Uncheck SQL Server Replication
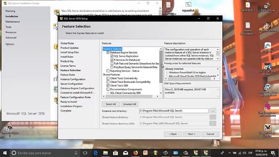 (112, 56)
